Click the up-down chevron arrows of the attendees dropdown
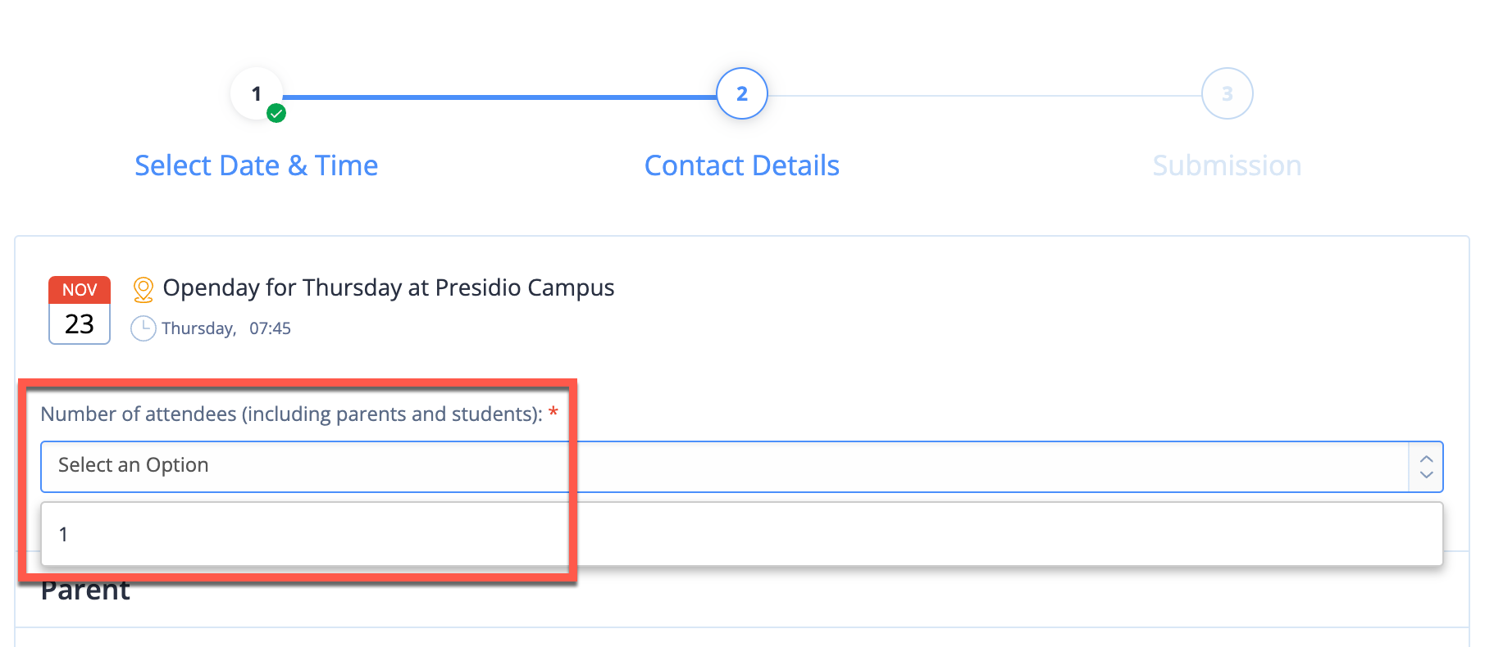 point(1427,467)
